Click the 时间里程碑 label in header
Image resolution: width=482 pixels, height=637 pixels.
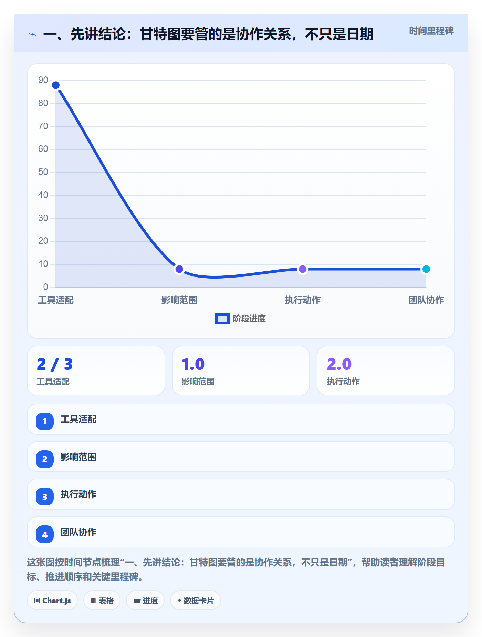[x=431, y=31]
